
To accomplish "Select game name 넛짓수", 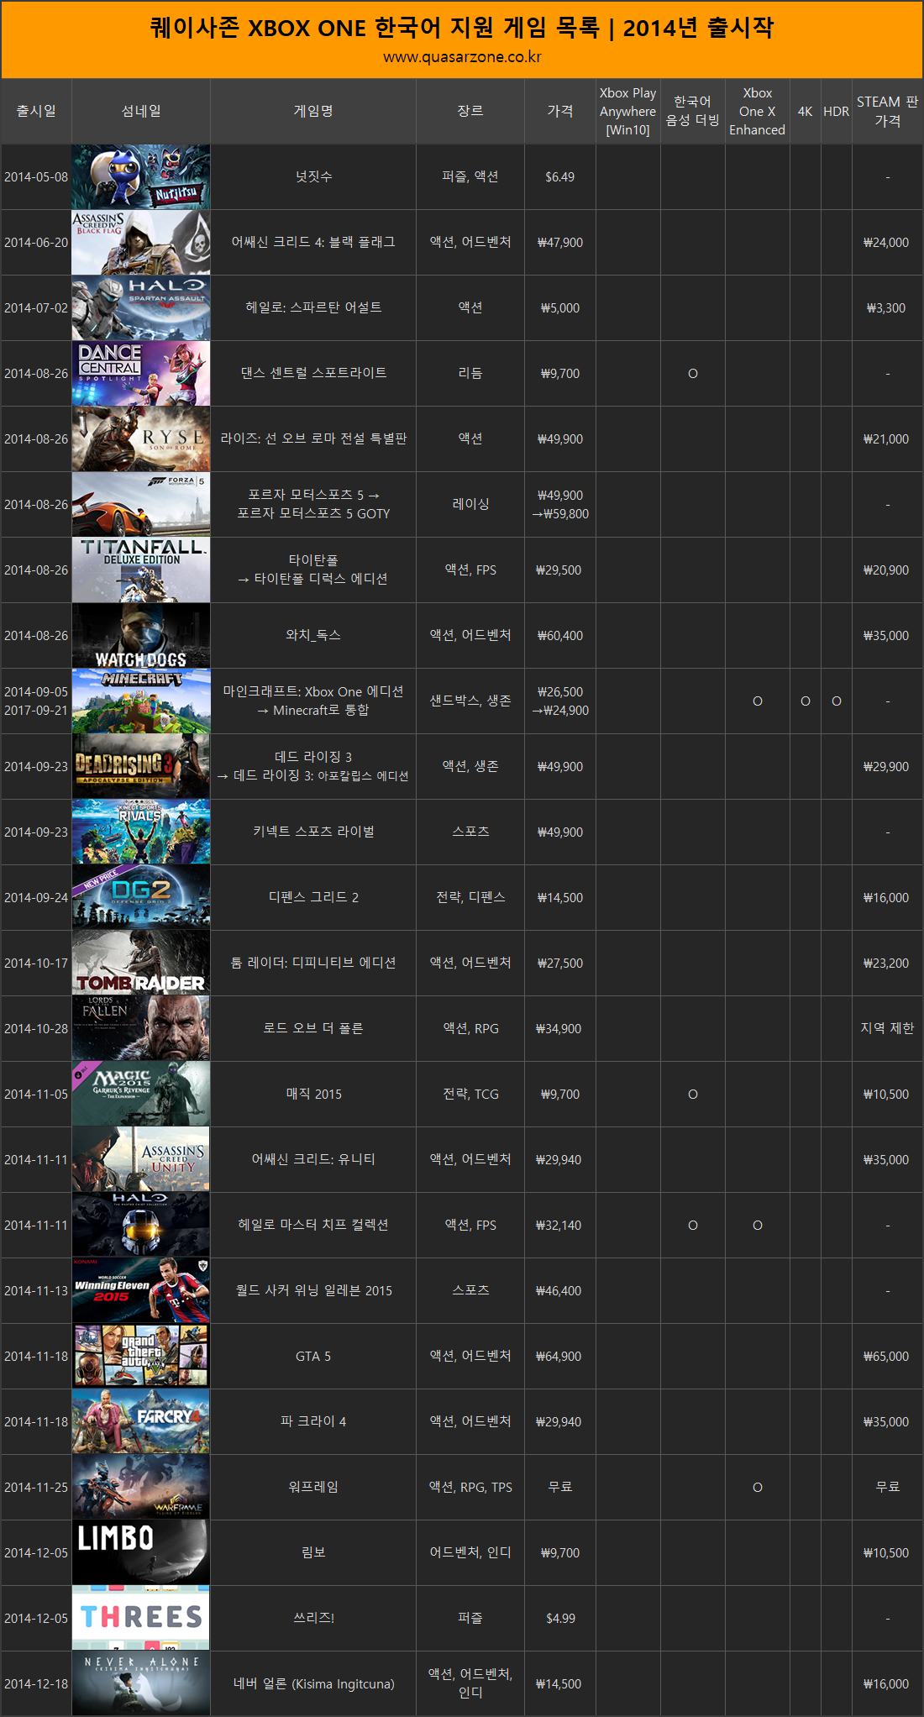I will [x=313, y=177].
